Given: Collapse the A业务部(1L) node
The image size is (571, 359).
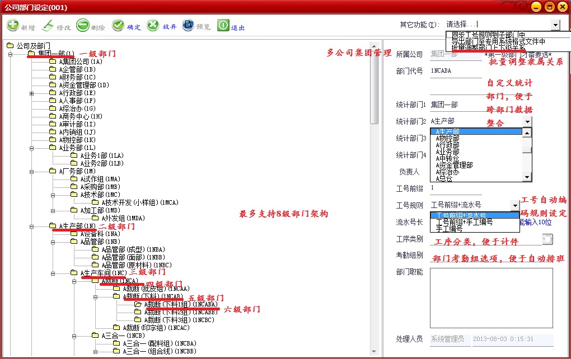Looking at the screenshot, I should [32, 148].
